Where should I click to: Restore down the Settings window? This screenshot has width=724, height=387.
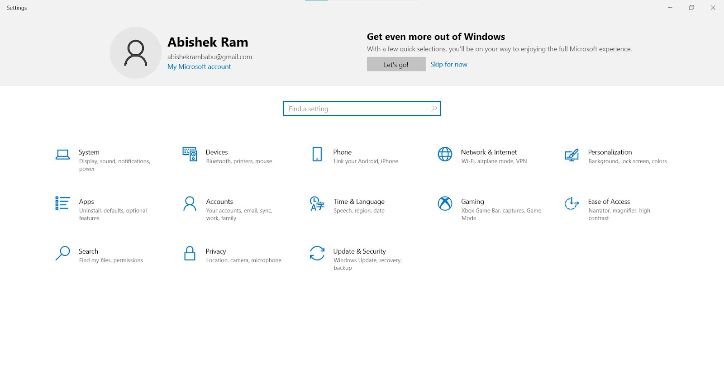click(691, 8)
